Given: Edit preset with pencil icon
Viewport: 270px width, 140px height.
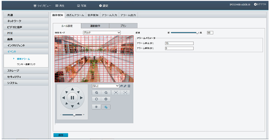Looking at the screenshot, I should (x=125, y=86).
